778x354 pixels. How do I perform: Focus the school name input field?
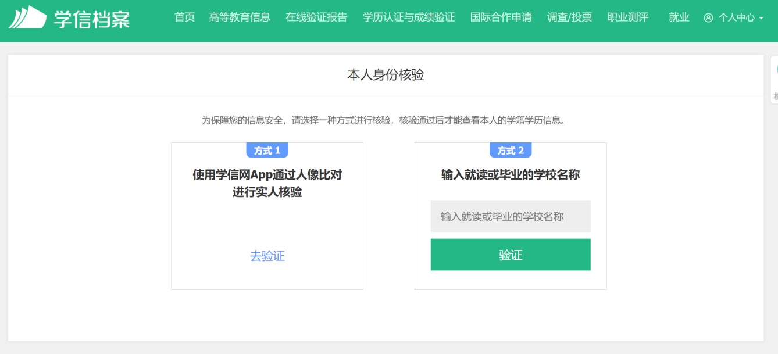pyautogui.click(x=510, y=216)
